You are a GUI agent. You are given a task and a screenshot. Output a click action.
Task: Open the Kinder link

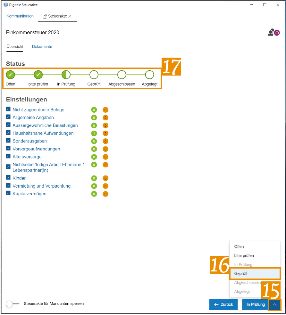point(19,178)
